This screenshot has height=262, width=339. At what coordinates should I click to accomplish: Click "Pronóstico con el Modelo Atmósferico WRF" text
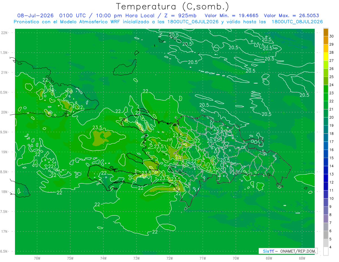(68, 22)
